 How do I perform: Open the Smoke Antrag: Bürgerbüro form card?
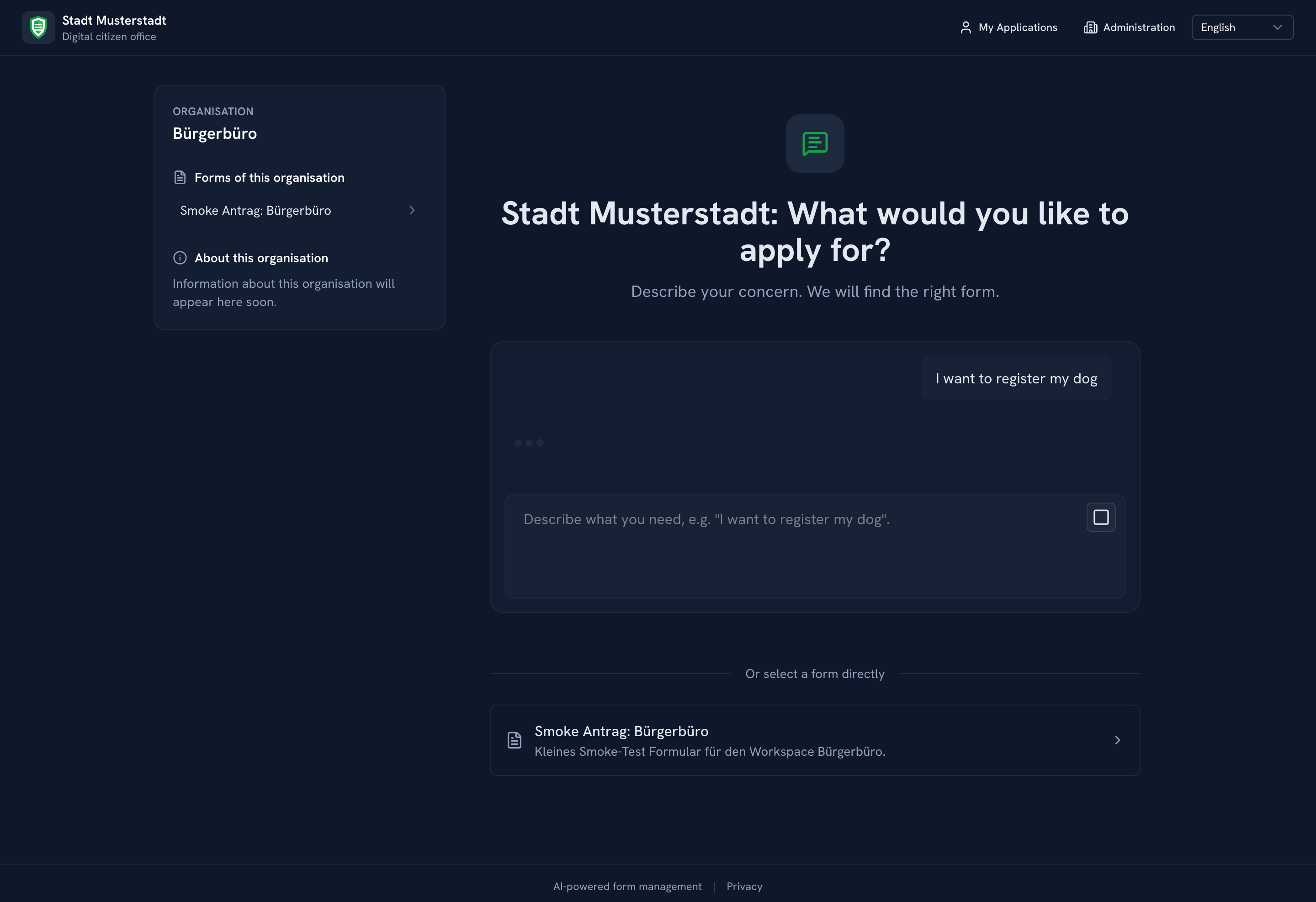[815, 740]
